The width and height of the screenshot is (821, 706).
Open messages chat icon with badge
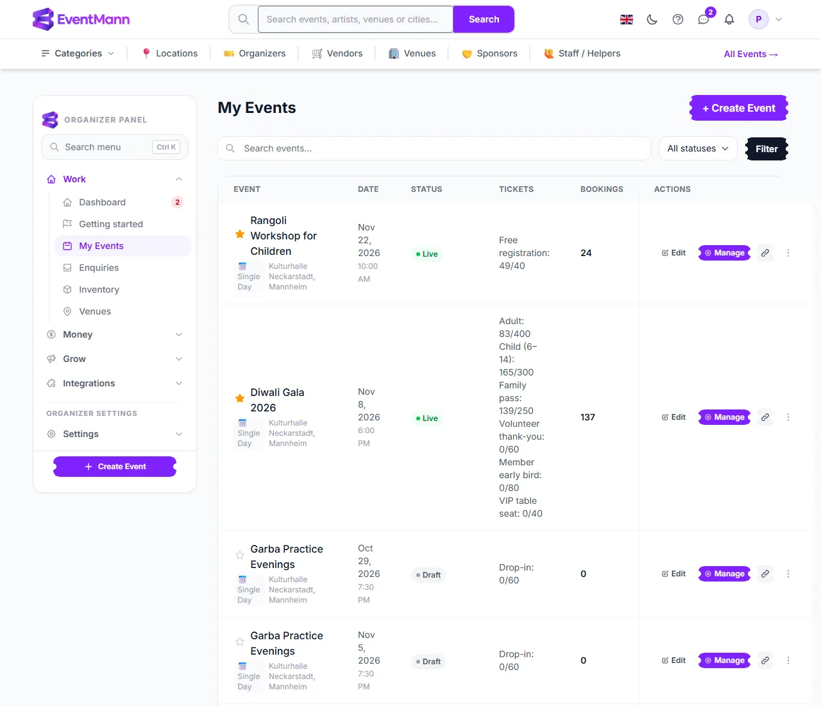pyautogui.click(x=704, y=19)
